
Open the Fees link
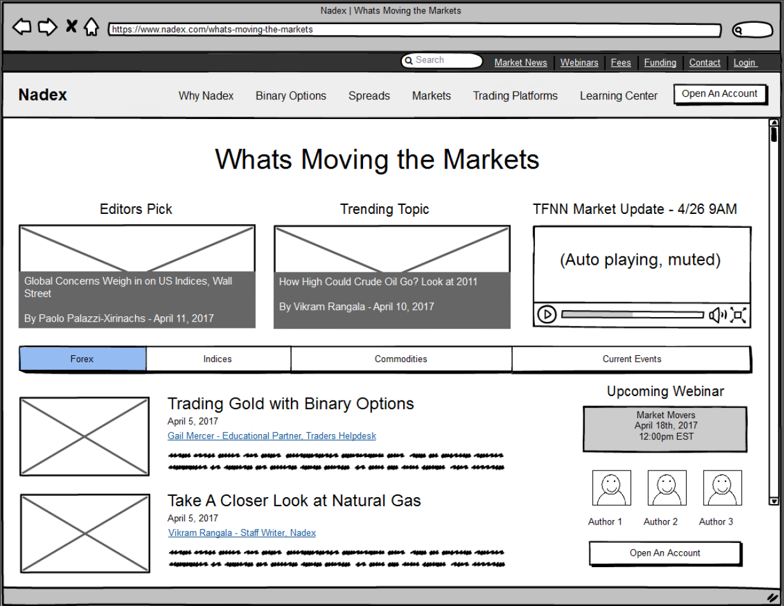click(620, 62)
